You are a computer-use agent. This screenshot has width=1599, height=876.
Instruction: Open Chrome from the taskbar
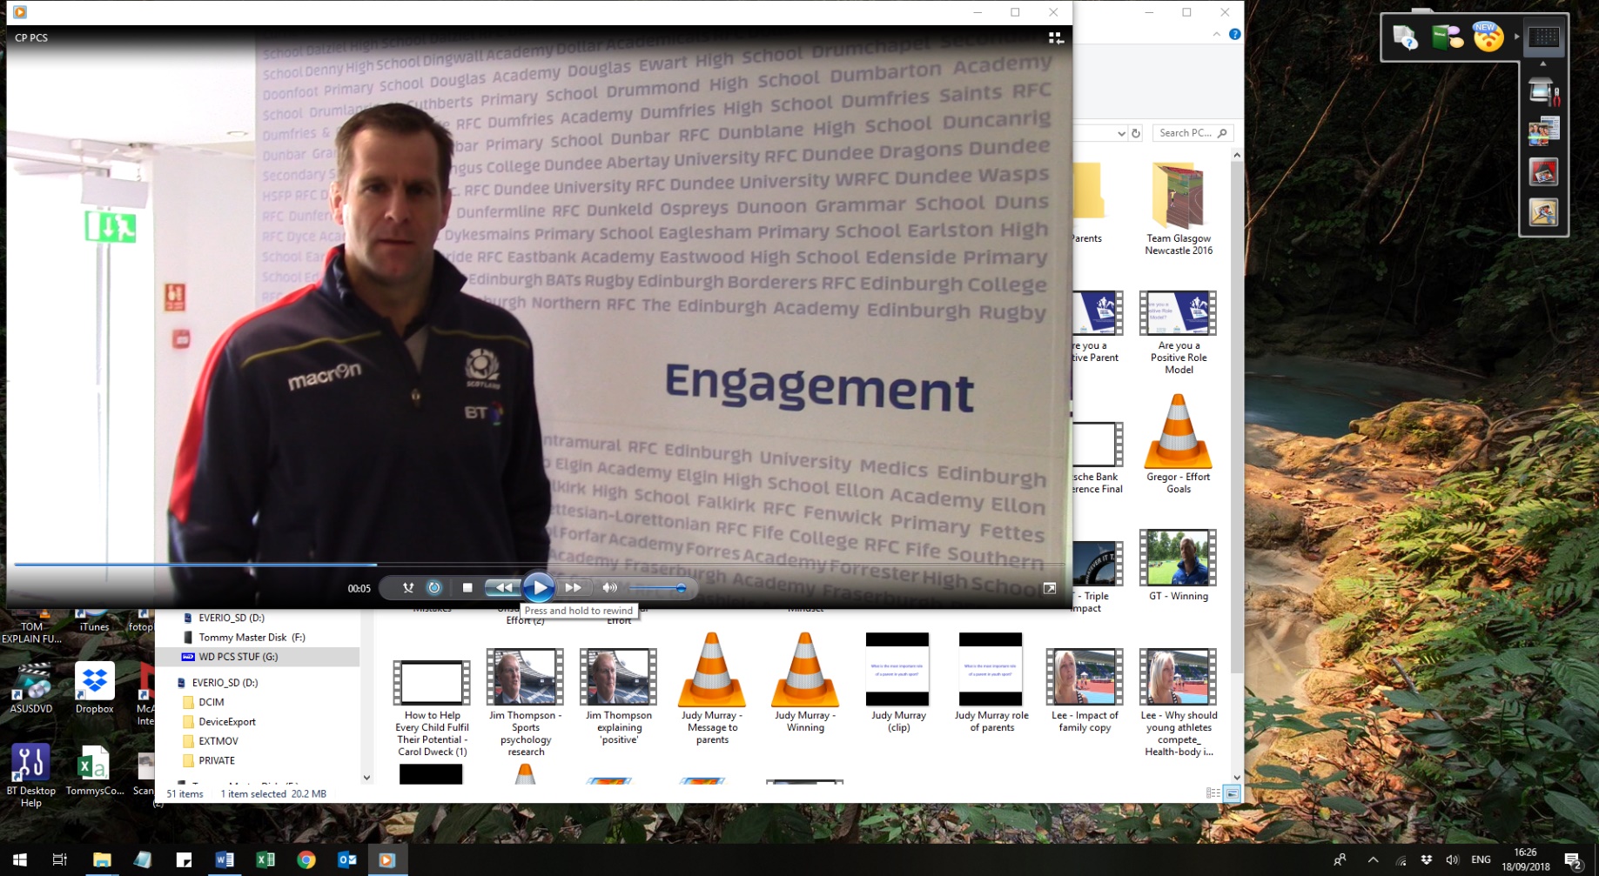pos(306,859)
